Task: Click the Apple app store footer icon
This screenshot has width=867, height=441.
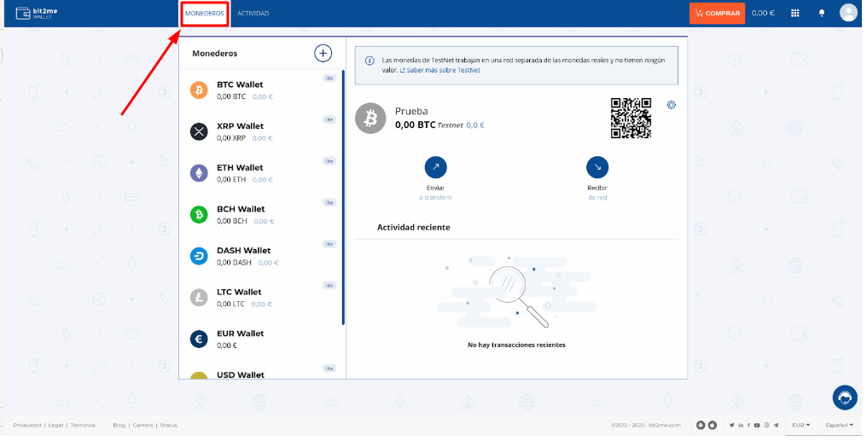Action: (713, 425)
